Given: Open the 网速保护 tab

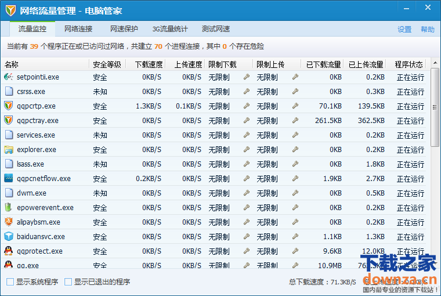Looking at the screenshot, I should pyautogui.click(x=124, y=29).
